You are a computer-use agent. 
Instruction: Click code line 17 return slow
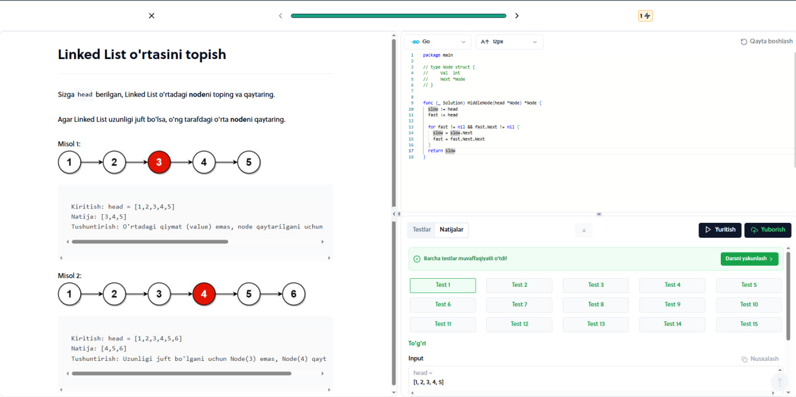pos(442,151)
